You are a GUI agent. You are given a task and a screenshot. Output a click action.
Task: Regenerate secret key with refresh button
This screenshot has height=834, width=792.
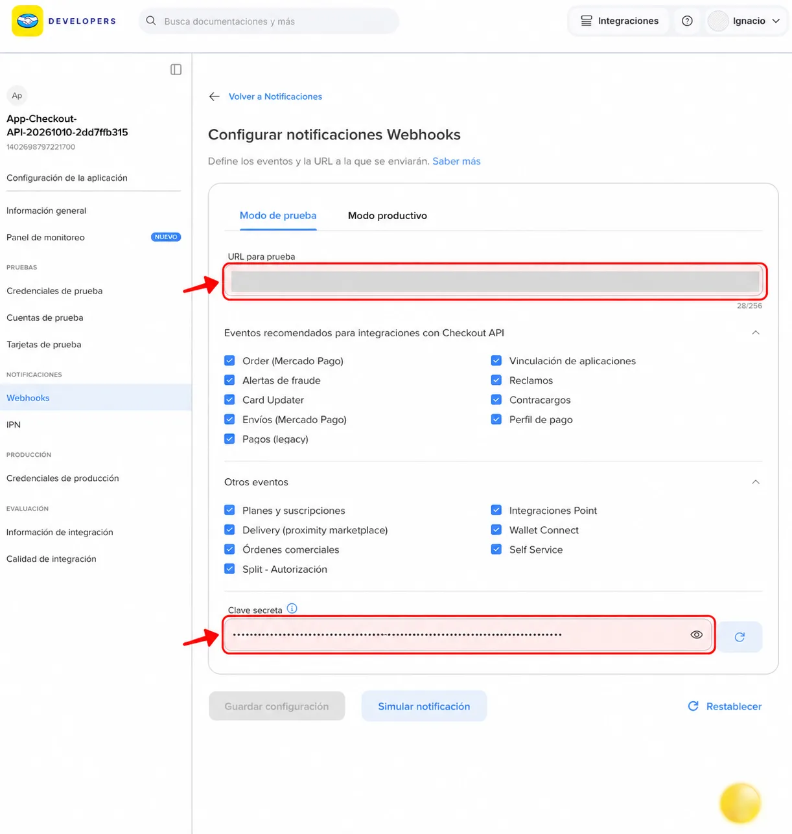pos(740,636)
